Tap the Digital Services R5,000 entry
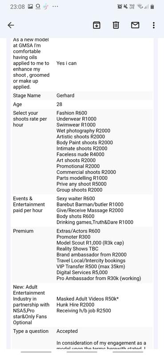 click(82, 272)
